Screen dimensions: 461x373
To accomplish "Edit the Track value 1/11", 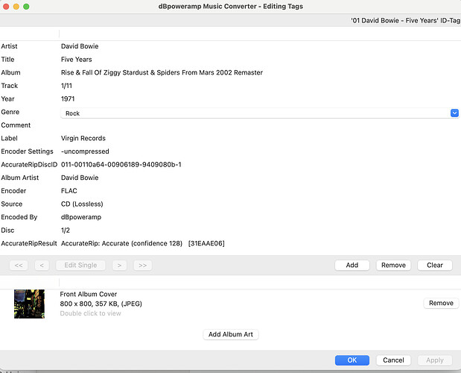I will [x=66, y=86].
